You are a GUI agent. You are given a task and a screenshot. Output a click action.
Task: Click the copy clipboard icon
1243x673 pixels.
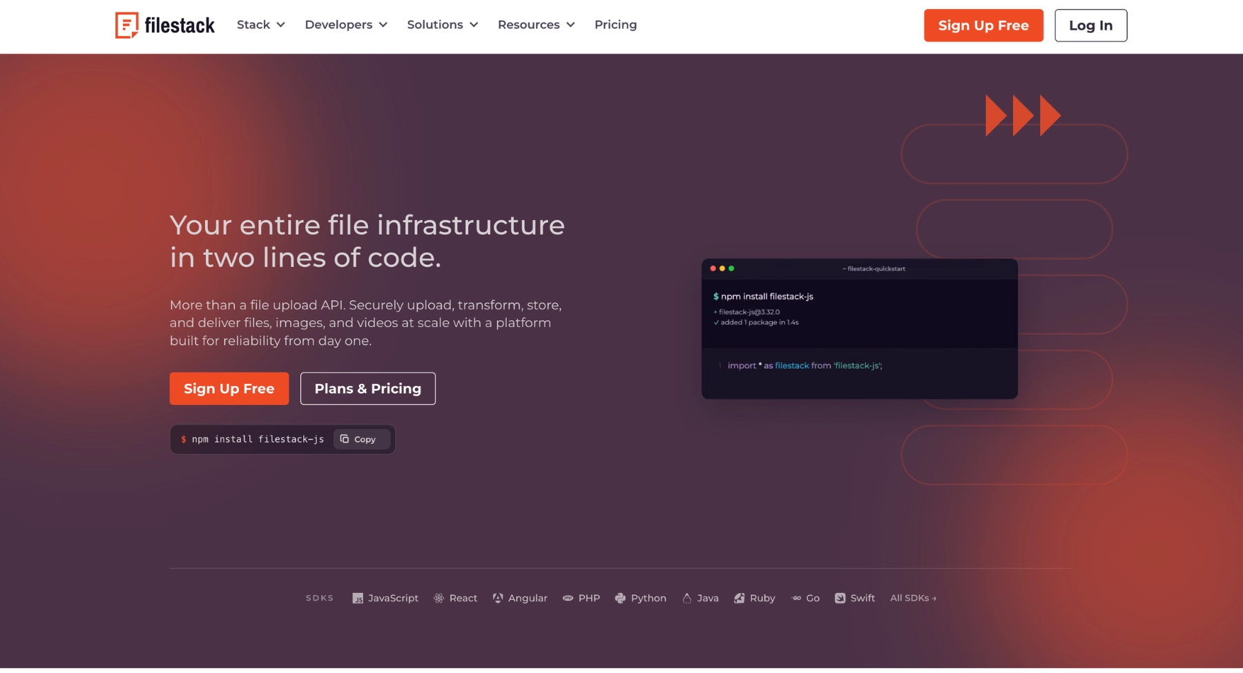pyautogui.click(x=345, y=439)
